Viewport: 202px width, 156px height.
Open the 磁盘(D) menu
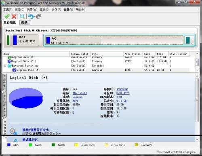coord(44,10)
